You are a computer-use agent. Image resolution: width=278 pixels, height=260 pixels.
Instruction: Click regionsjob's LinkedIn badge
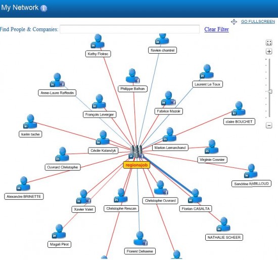point(131,156)
